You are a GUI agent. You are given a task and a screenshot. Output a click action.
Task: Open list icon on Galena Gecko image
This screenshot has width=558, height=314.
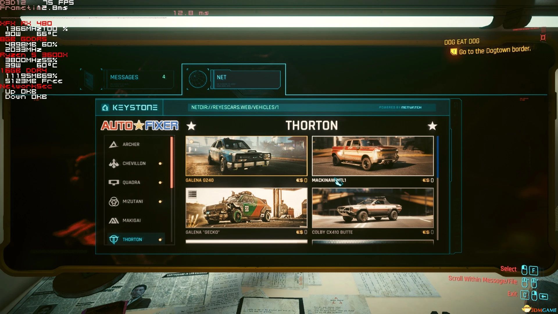(x=192, y=194)
